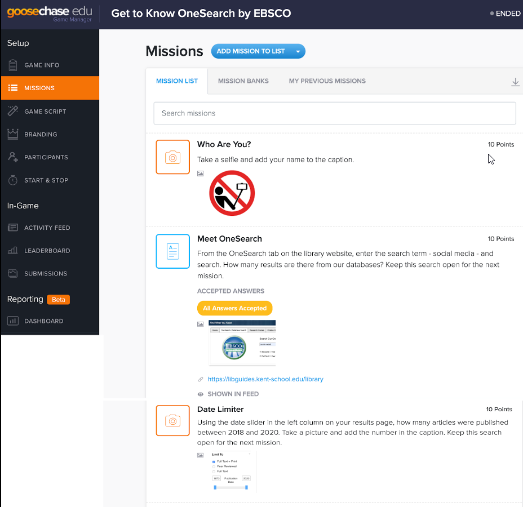Image resolution: width=523 pixels, height=507 pixels.
Task: Open the libguides.kent-school.edu library link
Action: click(265, 379)
